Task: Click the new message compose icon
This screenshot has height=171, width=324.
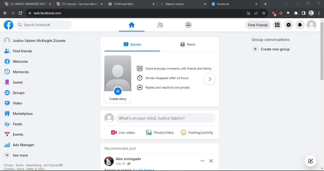Action: [x=310, y=161]
